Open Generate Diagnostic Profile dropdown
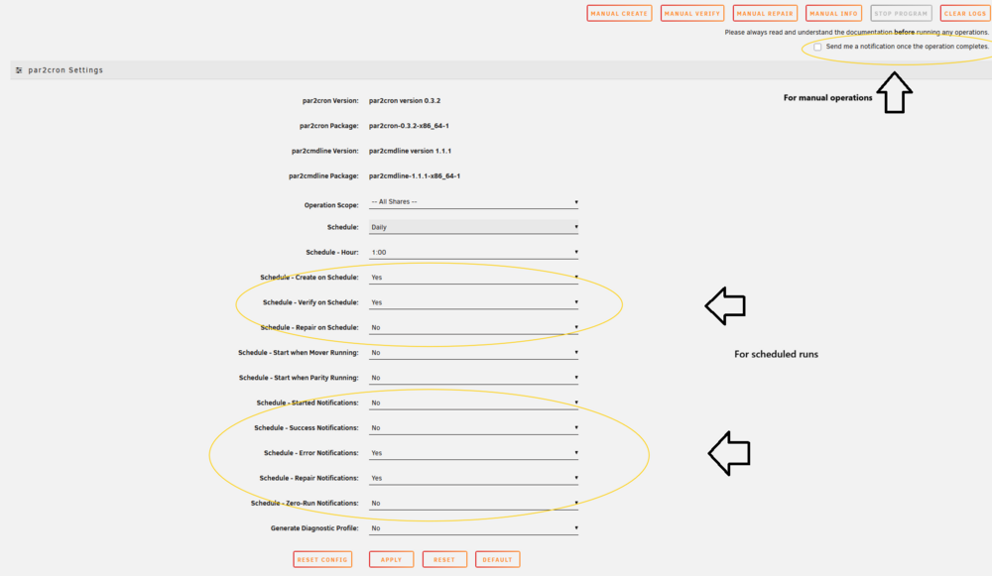This screenshot has width=992, height=576. point(473,528)
